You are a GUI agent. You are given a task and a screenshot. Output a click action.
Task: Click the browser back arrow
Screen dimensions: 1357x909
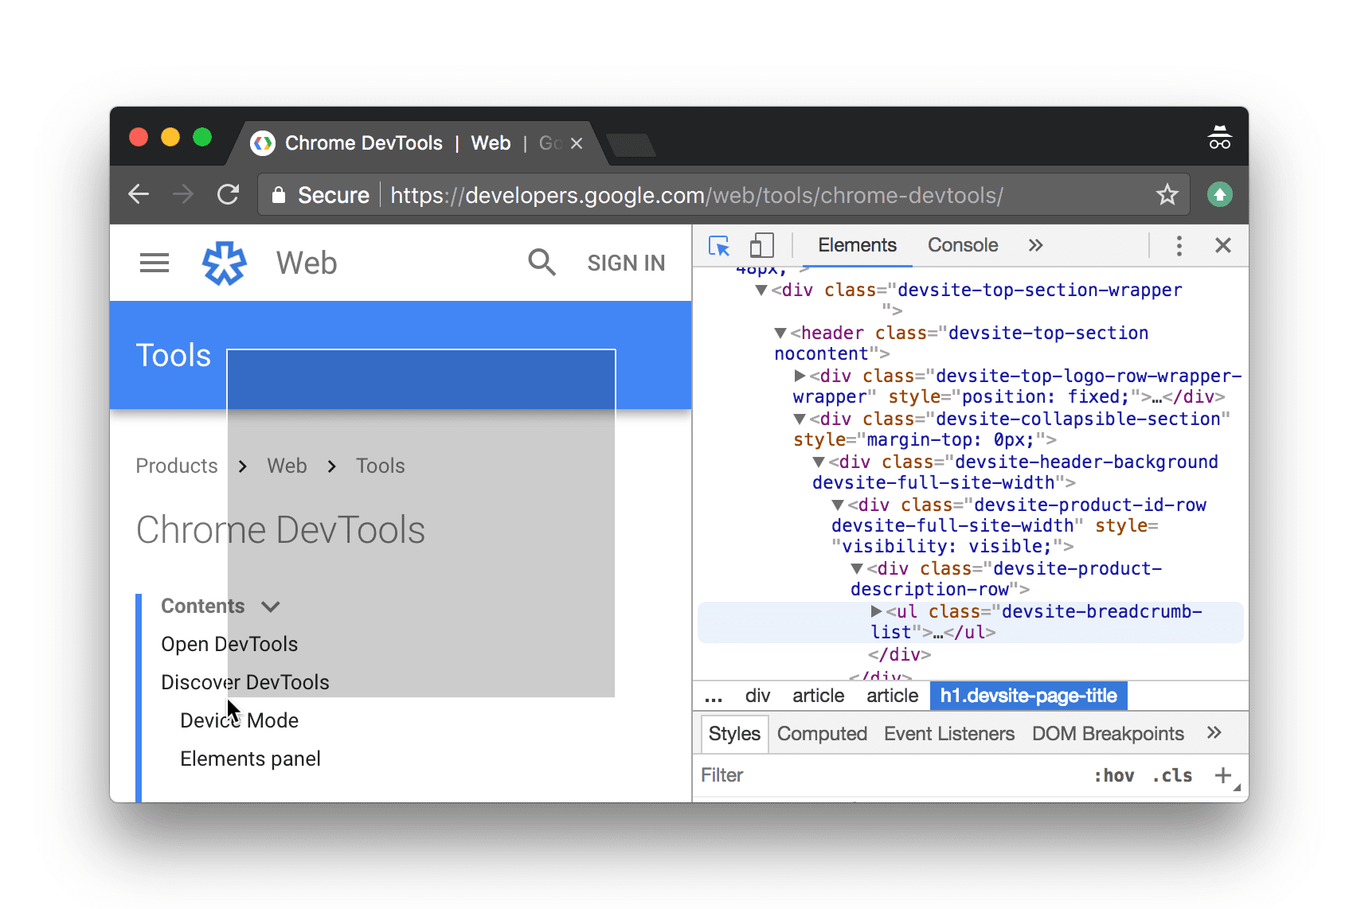(x=138, y=194)
